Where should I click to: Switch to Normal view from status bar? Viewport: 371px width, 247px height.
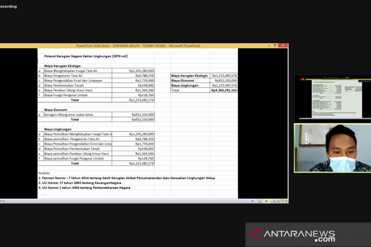[x=274, y=201]
